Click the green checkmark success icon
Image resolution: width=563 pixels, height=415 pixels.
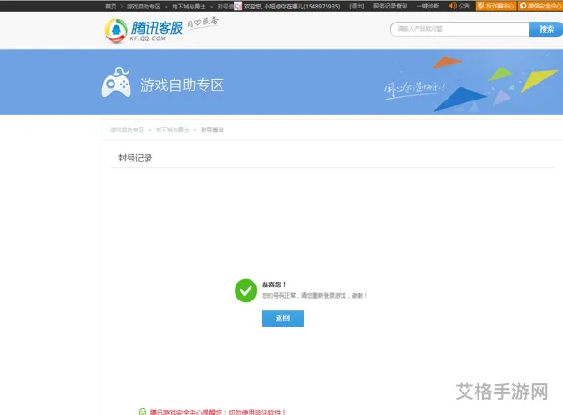pos(246,290)
